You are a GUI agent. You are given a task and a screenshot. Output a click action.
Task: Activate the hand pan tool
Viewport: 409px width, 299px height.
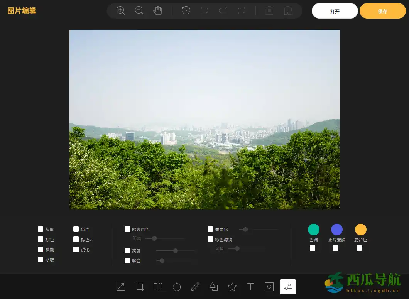point(157,10)
